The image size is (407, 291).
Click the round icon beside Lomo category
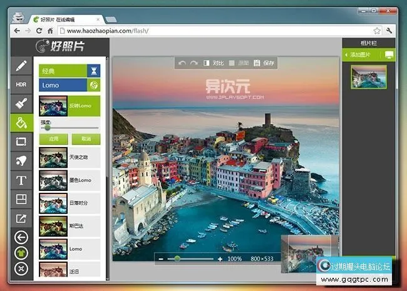(94, 85)
